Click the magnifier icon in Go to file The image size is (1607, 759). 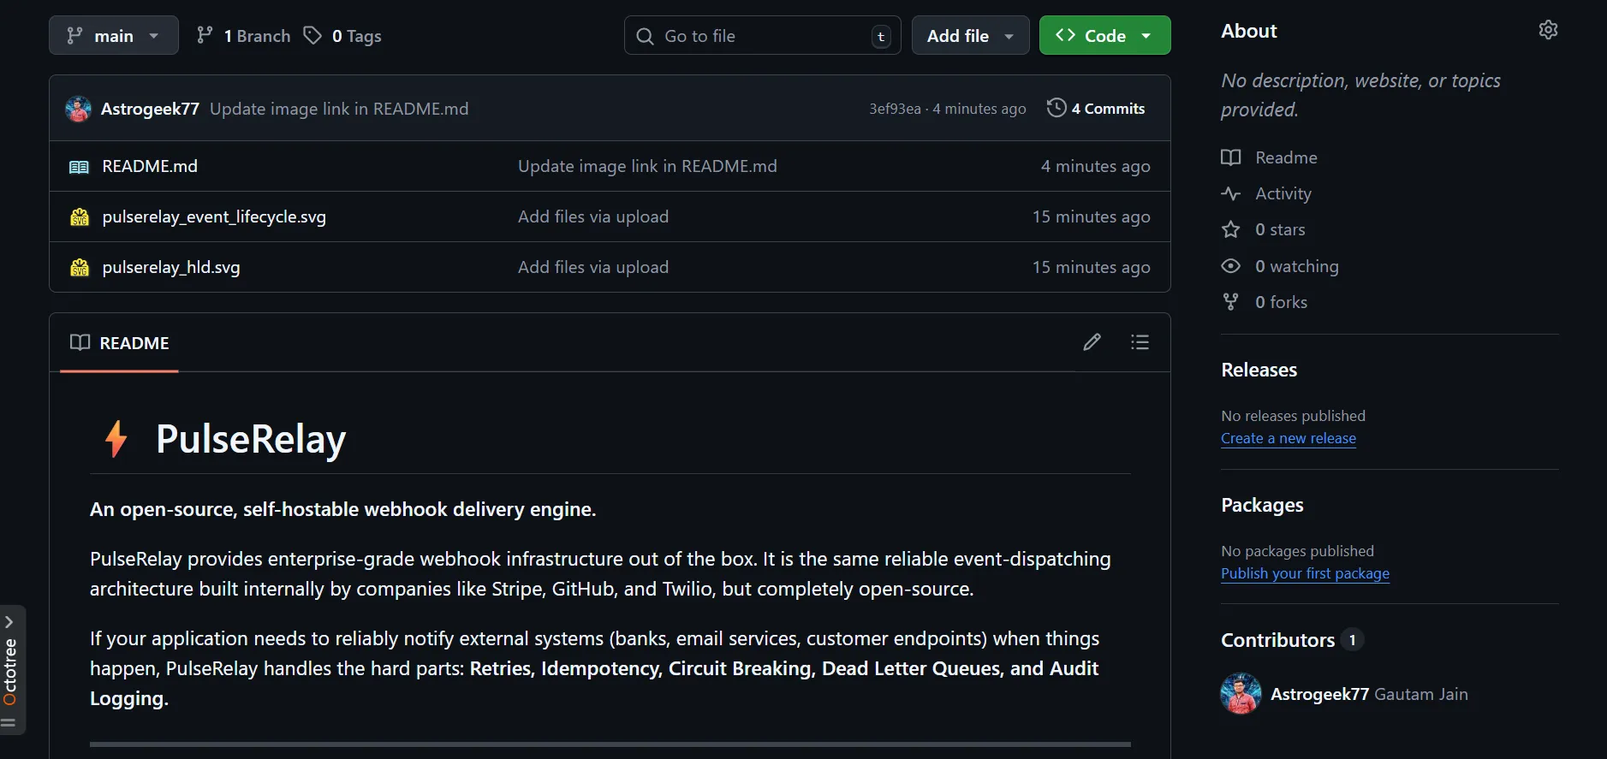[x=645, y=36]
